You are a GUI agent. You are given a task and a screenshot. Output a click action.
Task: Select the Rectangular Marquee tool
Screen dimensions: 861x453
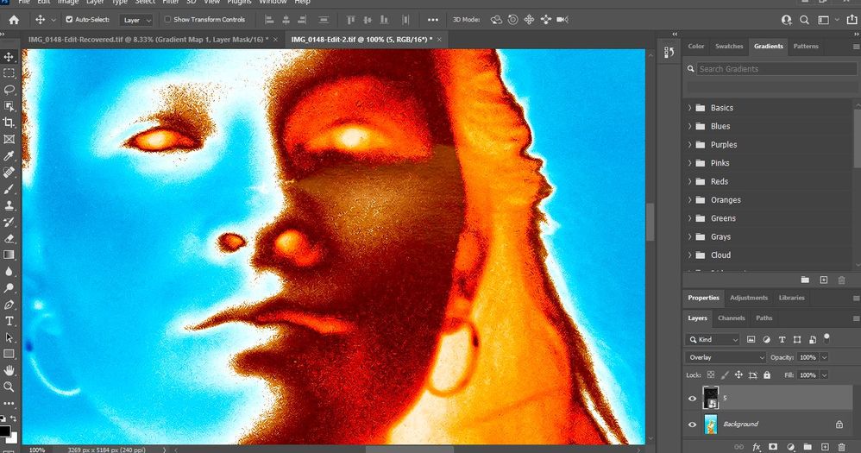tap(9, 73)
